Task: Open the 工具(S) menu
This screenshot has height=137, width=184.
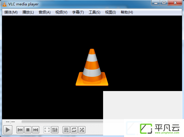Action: pyautogui.click(x=94, y=12)
